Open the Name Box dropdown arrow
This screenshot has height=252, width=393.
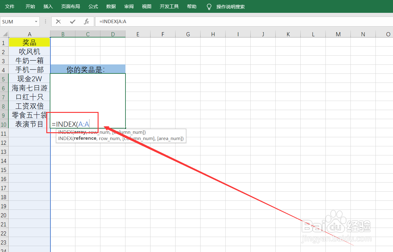(x=36, y=22)
